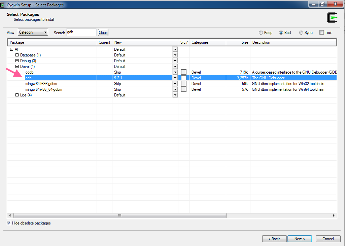Click the 57k size value
This screenshot has height=246, width=345.
(x=245, y=89)
